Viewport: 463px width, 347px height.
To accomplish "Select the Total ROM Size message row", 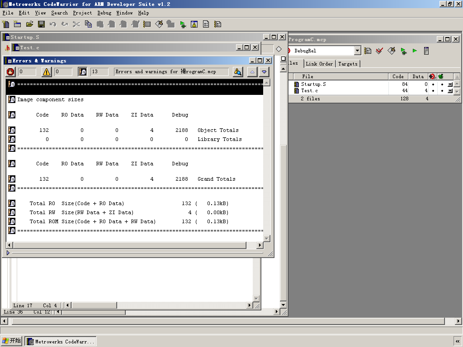I will pos(135,221).
